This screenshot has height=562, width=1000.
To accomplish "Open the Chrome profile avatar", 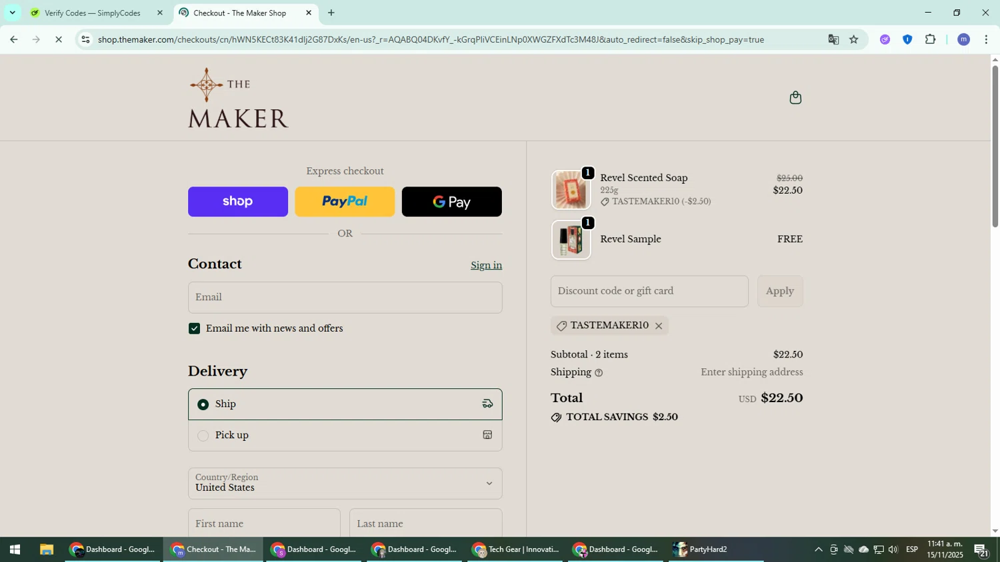I will 963,39.
